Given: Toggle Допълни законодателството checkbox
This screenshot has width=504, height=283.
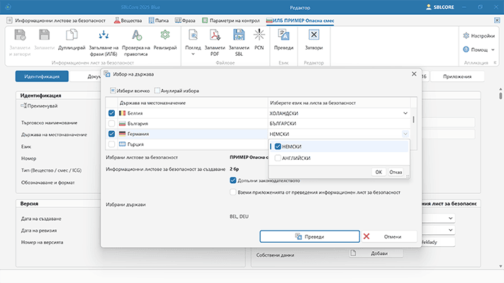Looking at the screenshot, I should 233,180.
